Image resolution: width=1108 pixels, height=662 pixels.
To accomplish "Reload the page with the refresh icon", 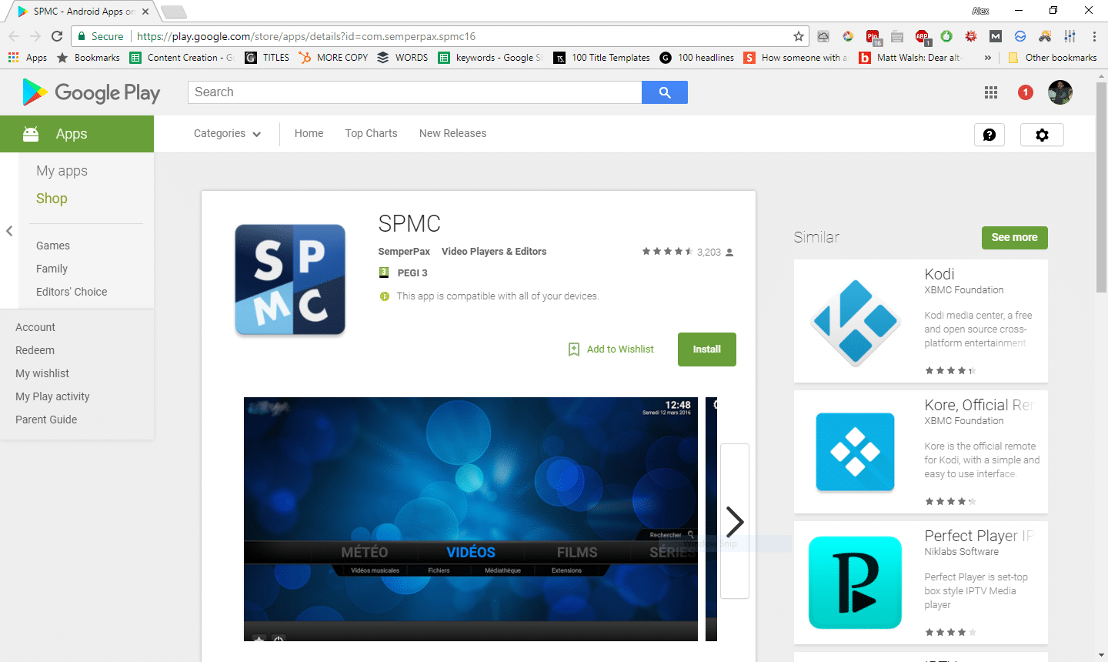I will coord(57,36).
